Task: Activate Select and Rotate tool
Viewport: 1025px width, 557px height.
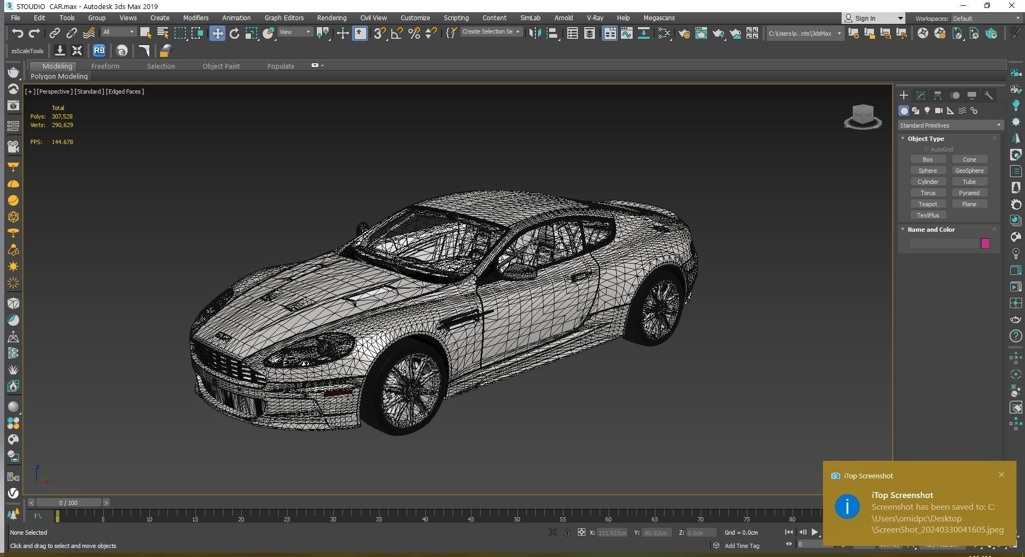Action: [234, 33]
